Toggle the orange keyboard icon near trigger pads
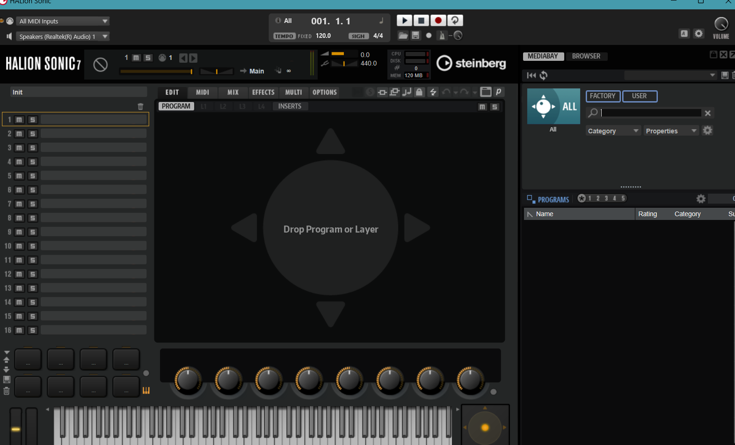This screenshot has width=735, height=445. (x=146, y=390)
